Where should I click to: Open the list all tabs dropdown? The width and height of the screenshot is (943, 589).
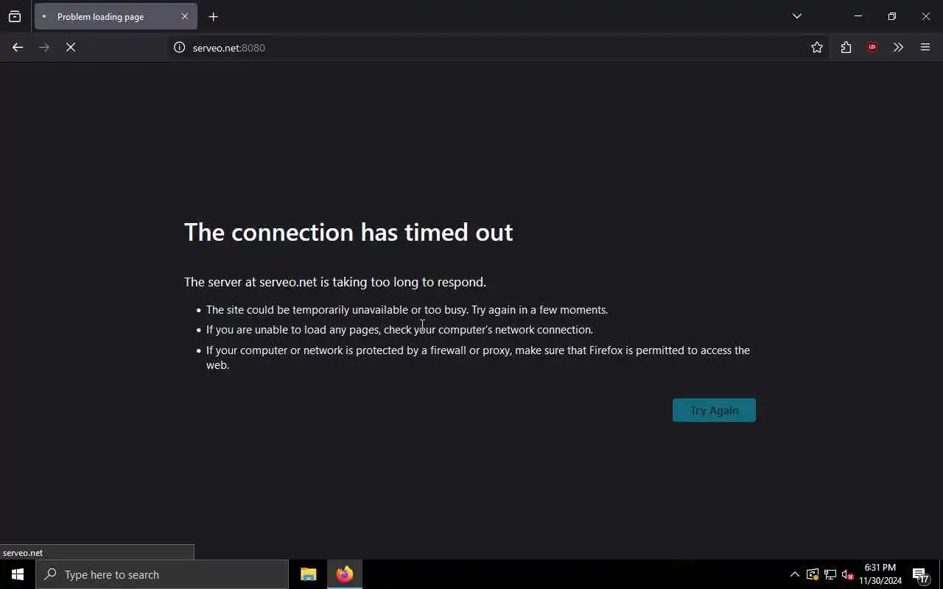pyautogui.click(x=797, y=16)
